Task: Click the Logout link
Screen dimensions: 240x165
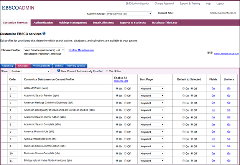Action: (220, 3)
